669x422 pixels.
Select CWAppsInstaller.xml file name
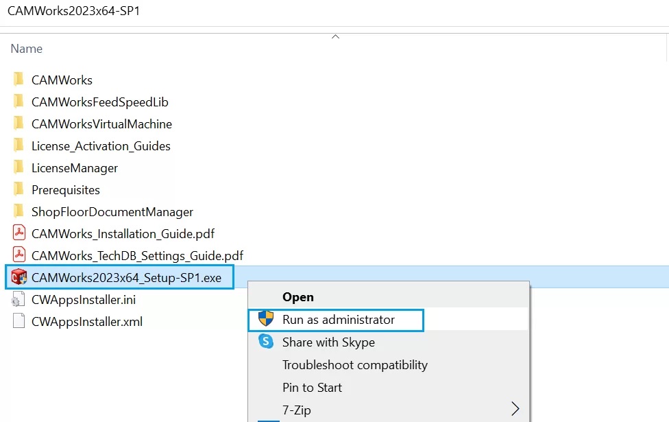click(x=87, y=322)
